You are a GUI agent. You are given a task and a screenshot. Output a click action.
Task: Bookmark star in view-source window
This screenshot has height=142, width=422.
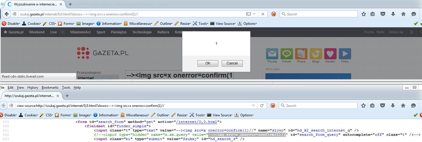[x=363, y=106]
